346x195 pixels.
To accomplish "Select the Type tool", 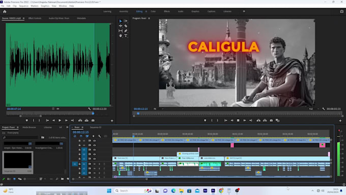I will 126,36.
